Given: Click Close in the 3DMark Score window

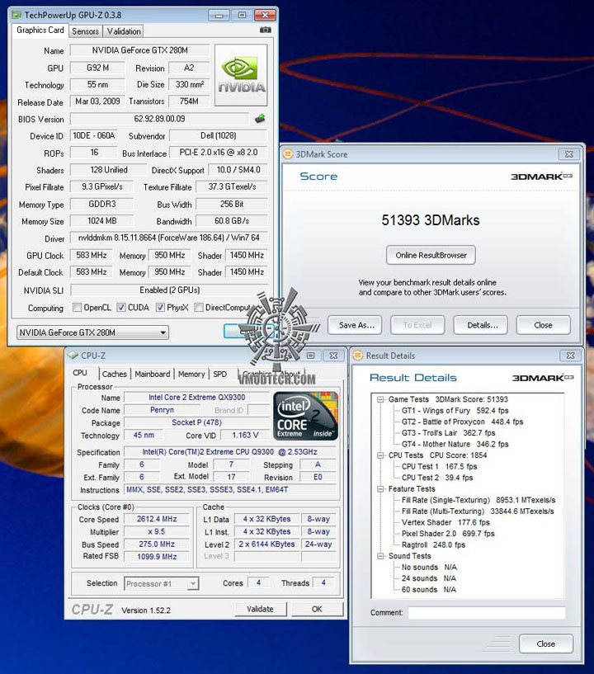Looking at the screenshot, I should click(544, 325).
